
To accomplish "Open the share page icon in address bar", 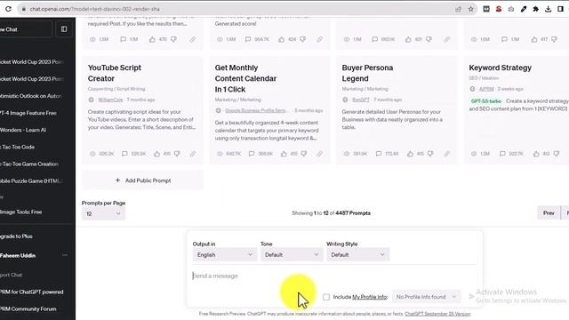I will point(459,9).
